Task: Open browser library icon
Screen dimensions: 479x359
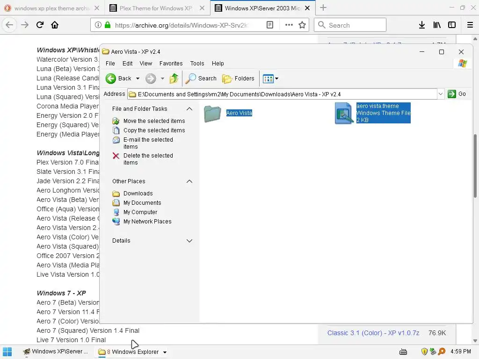Action: 437,25
